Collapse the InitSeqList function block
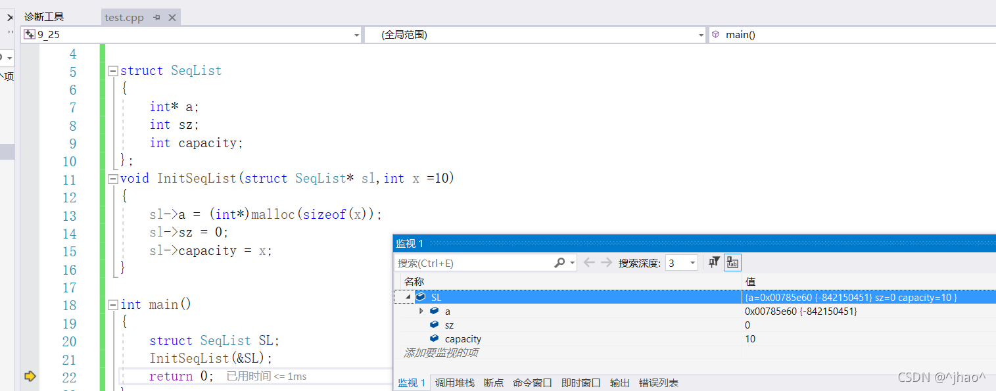This screenshot has height=391, width=996. coord(112,178)
